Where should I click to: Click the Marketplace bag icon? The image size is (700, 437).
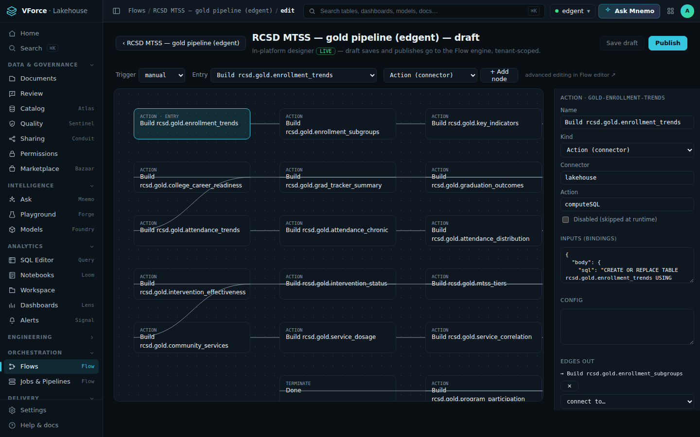click(x=12, y=169)
